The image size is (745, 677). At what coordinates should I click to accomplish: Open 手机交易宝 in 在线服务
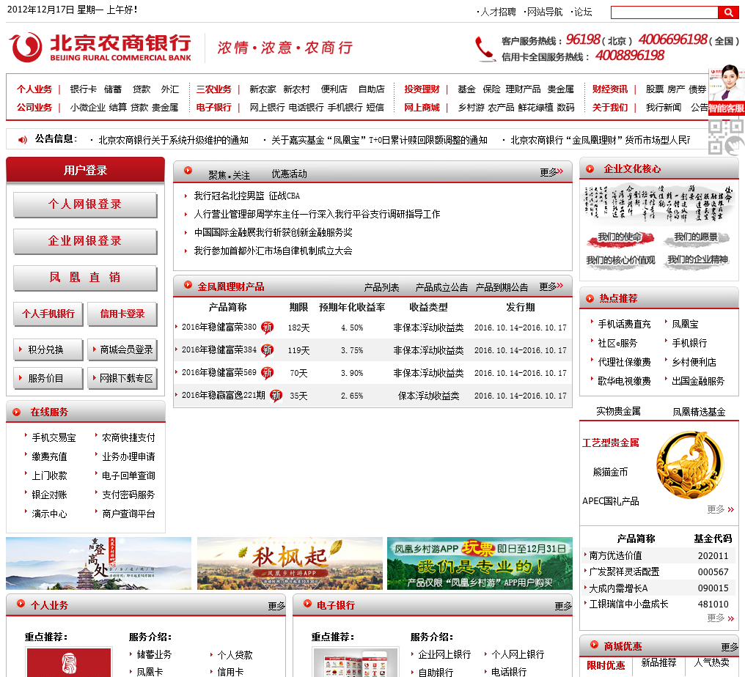pyautogui.click(x=54, y=437)
